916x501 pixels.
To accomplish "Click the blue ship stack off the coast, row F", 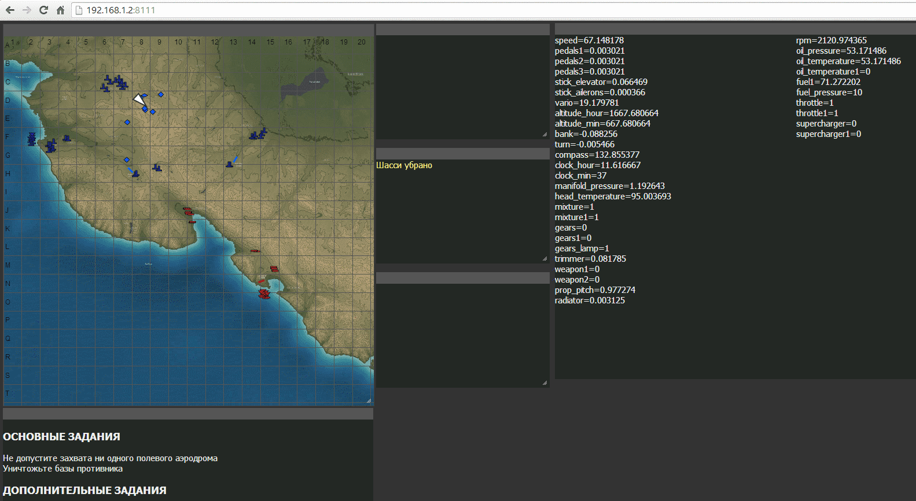I will tap(32, 139).
